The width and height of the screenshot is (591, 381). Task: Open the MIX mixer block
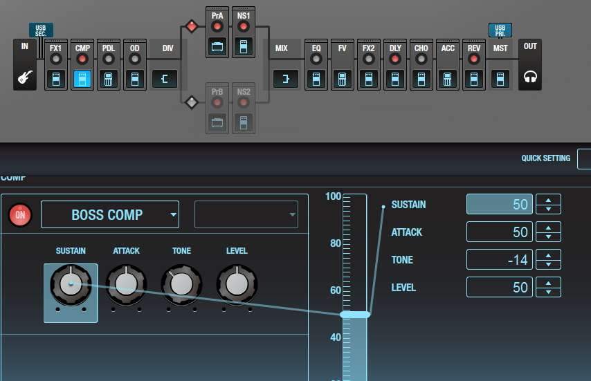coord(285,79)
